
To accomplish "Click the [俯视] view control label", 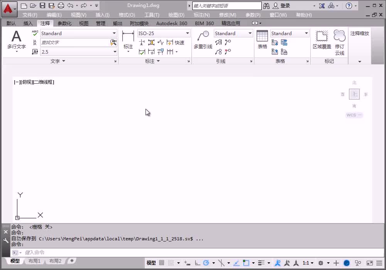I will point(27,82).
